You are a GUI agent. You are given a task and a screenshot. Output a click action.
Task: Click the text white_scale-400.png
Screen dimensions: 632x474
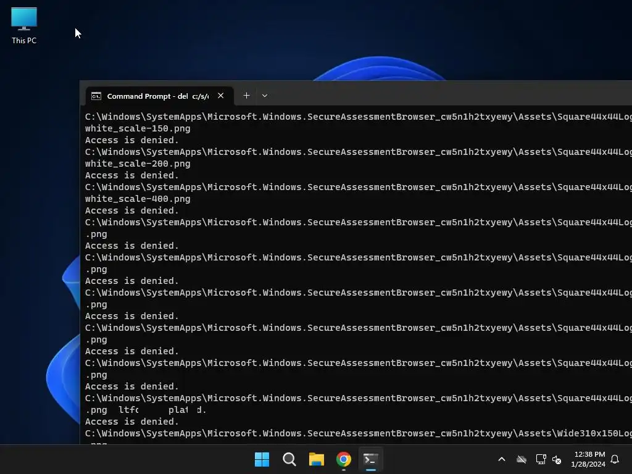[x=138, y=199]
